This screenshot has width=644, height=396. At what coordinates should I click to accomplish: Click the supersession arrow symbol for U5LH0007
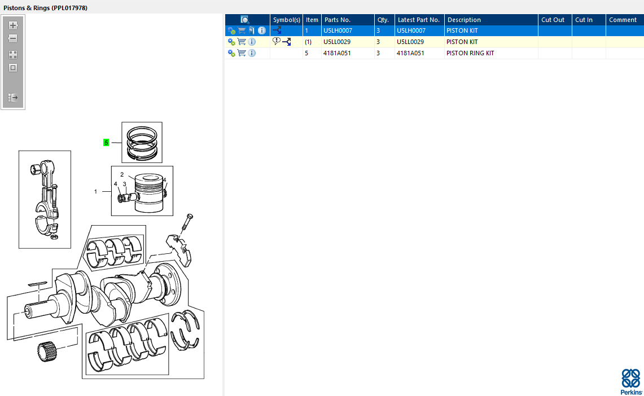277,30
